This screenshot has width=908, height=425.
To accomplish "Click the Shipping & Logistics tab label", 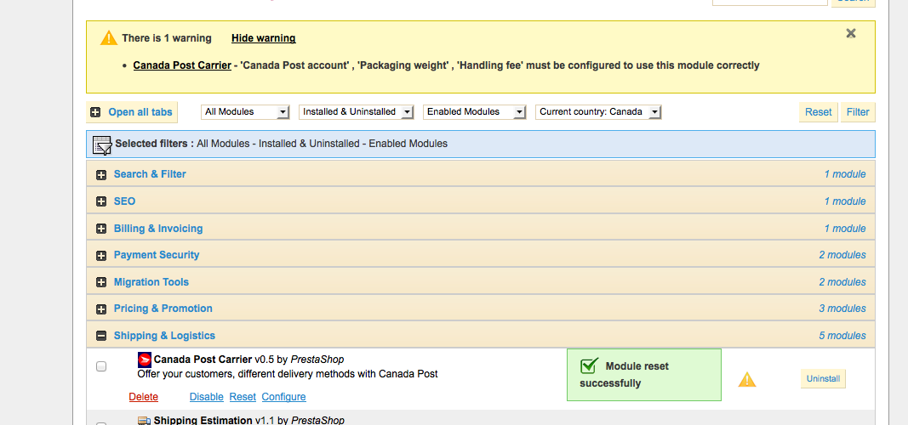I will tap(164, 336).
